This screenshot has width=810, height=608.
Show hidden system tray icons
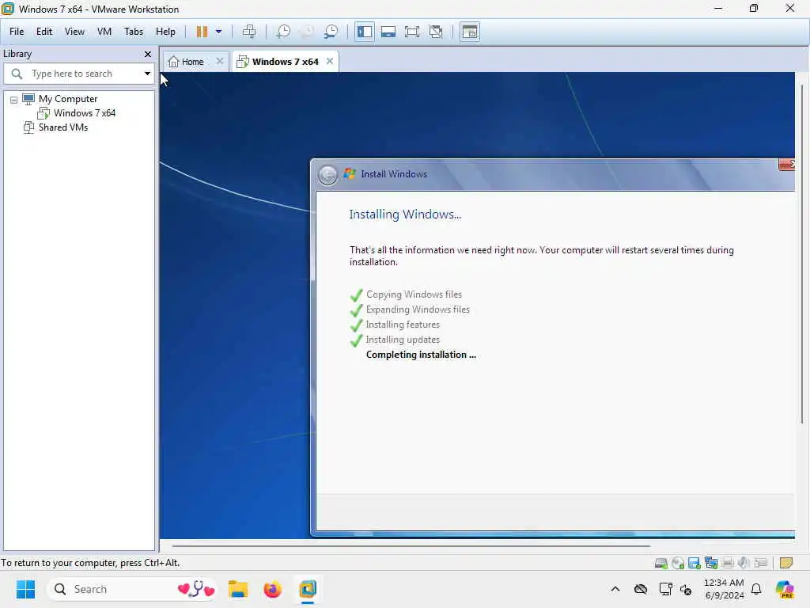click(615, 589)
